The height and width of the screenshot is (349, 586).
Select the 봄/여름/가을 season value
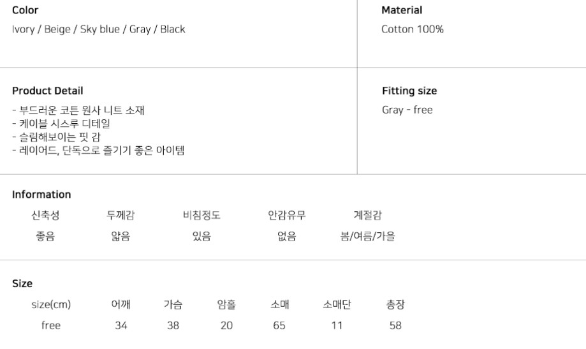click(368, 237)
